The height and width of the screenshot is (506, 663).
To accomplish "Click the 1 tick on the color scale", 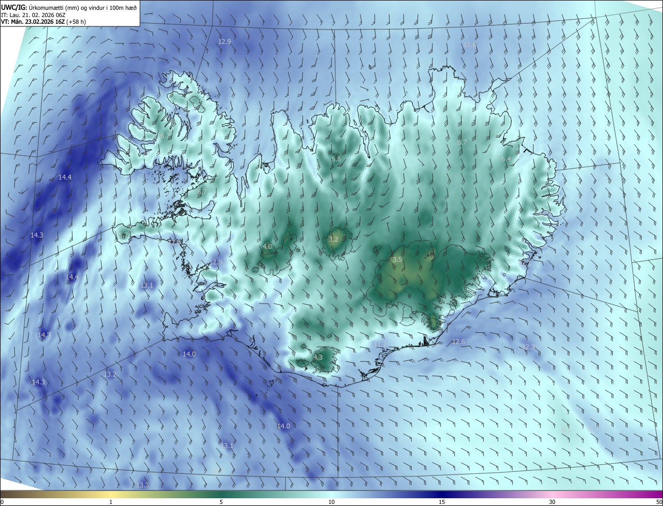I will point(111,502).
